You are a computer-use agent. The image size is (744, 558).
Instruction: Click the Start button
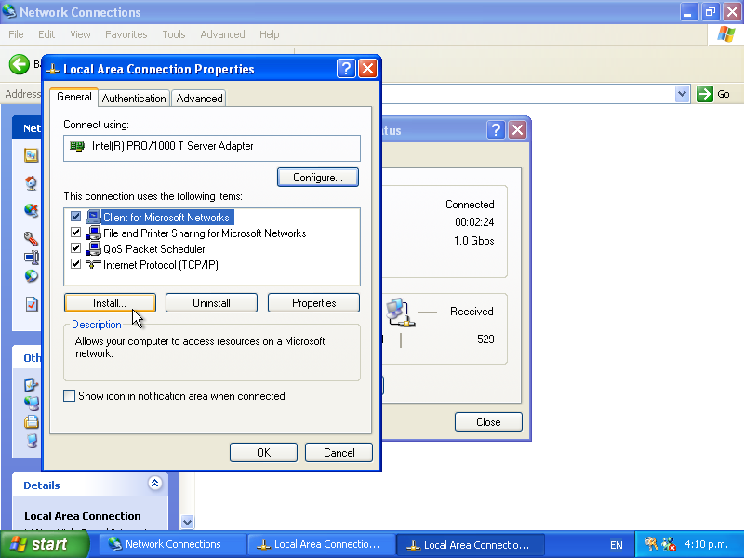coord(44,544)
